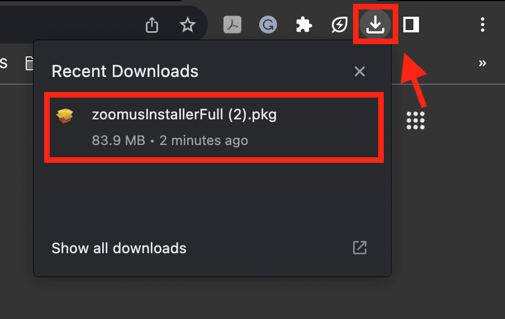
Task: Click the '83.9 MB • 2 minutes ago' details
Action: (170, 141)
